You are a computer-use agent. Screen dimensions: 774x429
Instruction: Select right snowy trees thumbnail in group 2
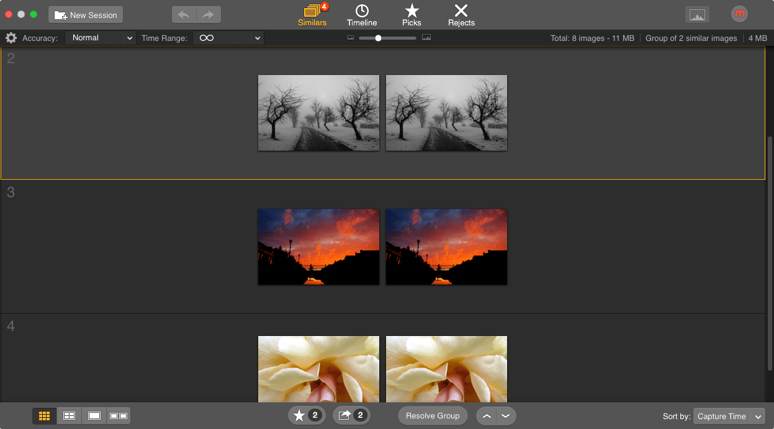tap(446, 113)
